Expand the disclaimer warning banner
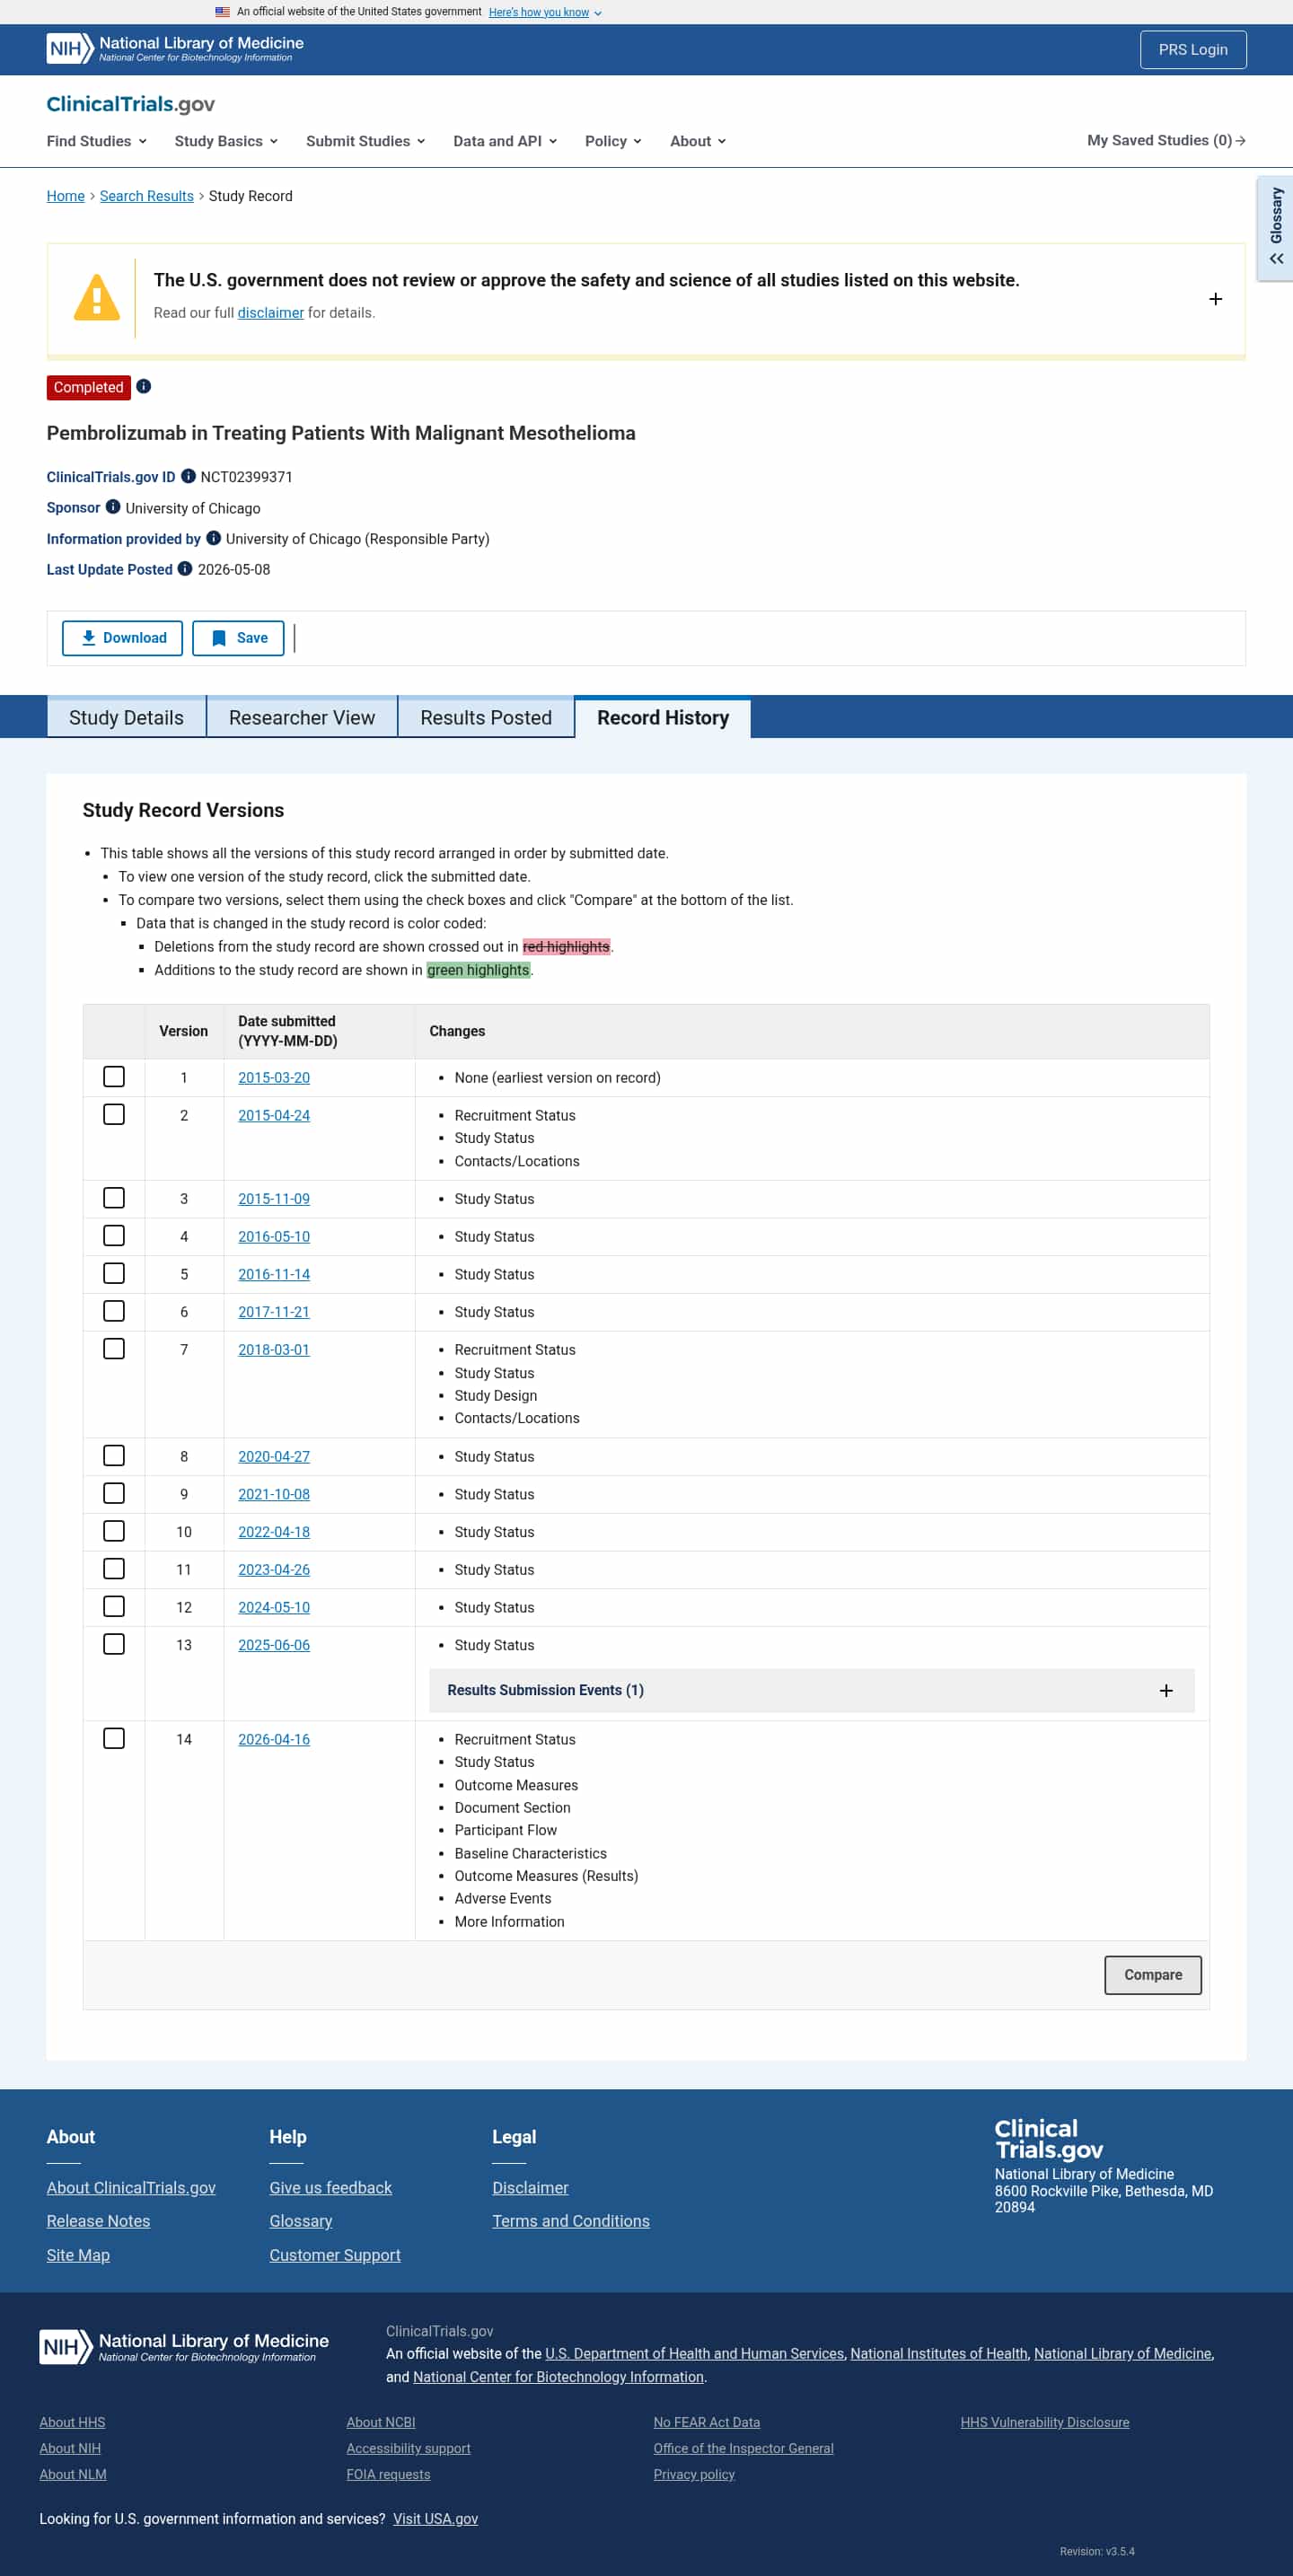The image size is (1293, 2576). (1215, 299)
